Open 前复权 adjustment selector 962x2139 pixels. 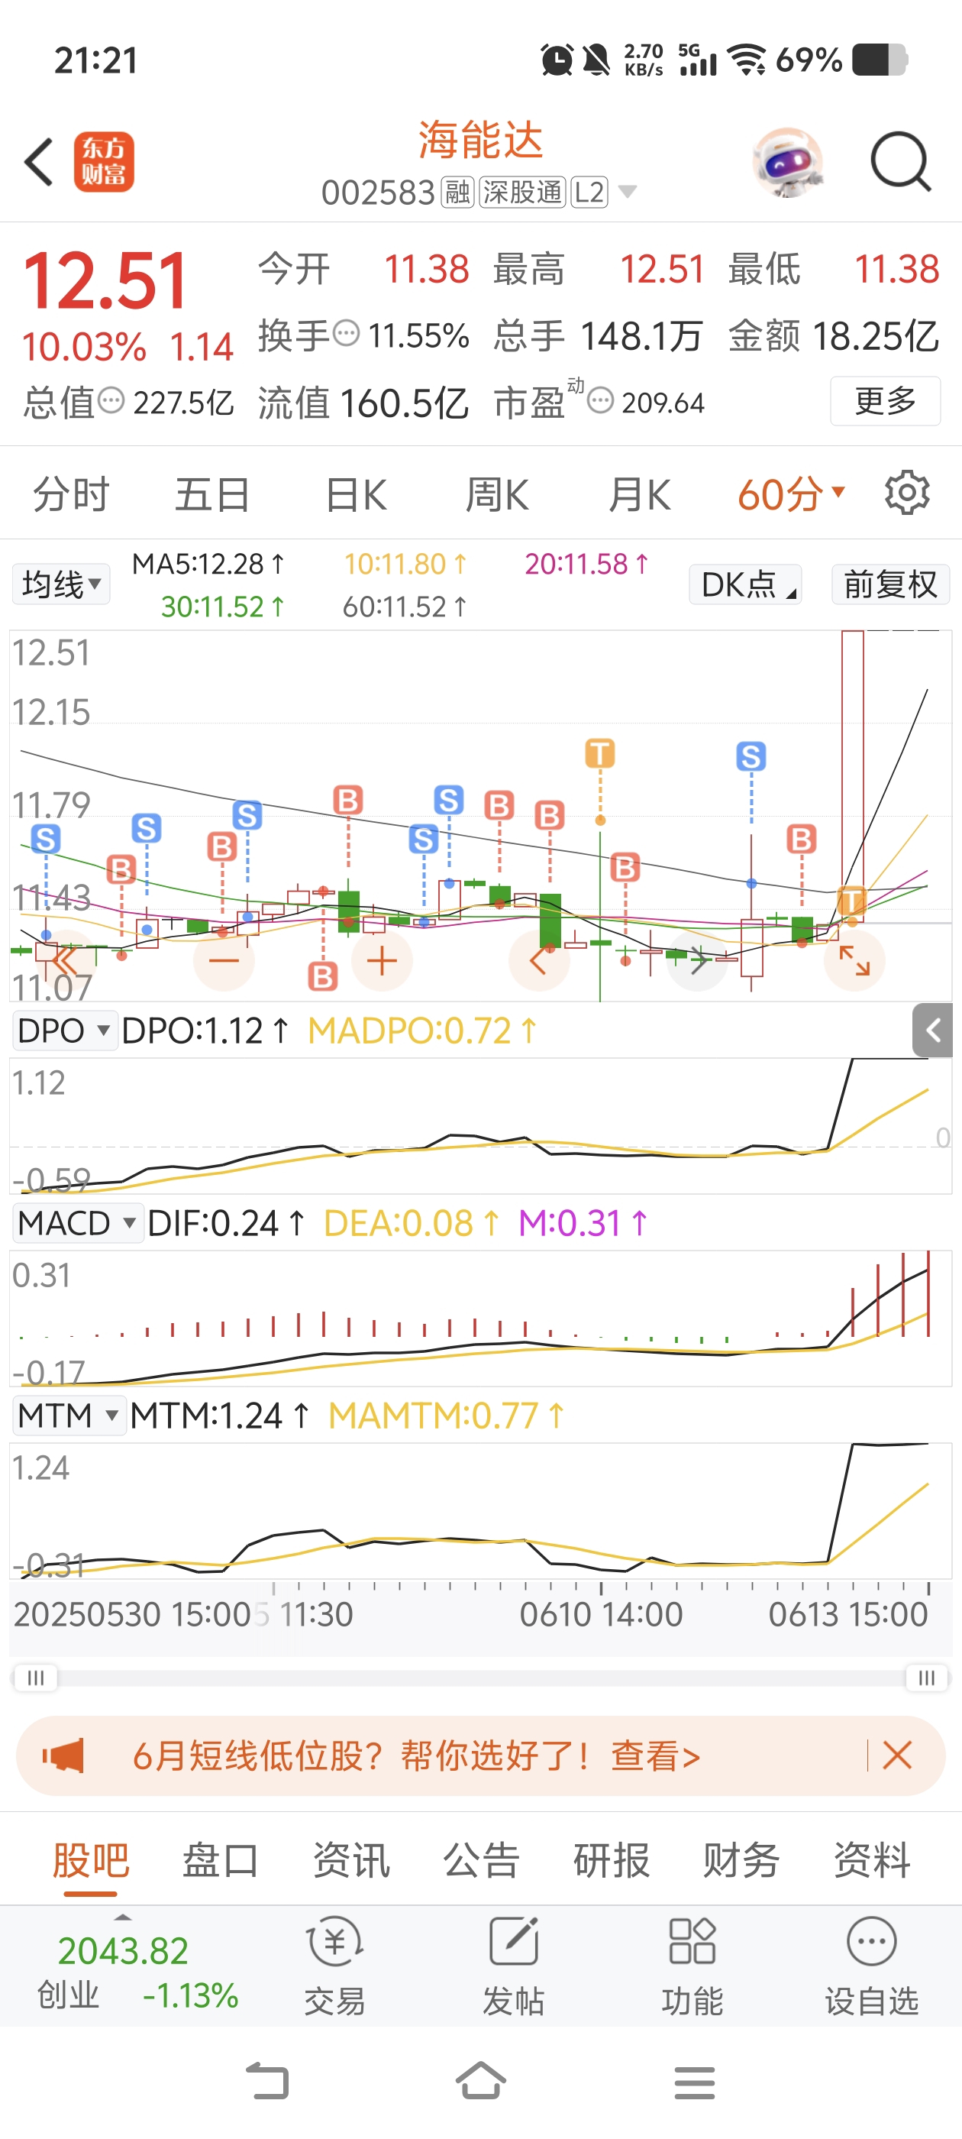pyautogui.click(x=891, y=584)
